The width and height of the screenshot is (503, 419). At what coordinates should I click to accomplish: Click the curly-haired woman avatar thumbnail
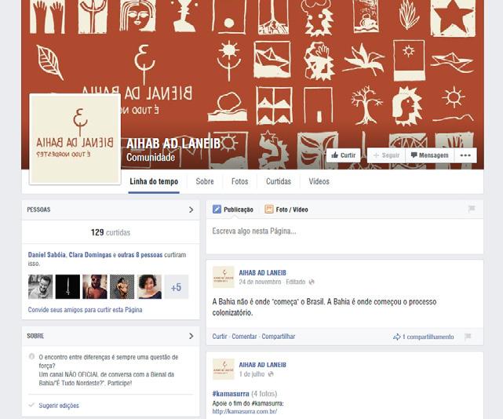[x=150, y=287]
